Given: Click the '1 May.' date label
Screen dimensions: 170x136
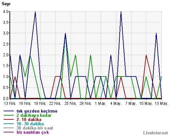Looking at the screenshot, I should pyautogui.click(x=100, y=103).
